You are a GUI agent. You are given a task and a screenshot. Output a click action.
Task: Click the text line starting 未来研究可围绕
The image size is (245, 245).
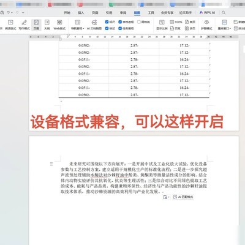138,164
